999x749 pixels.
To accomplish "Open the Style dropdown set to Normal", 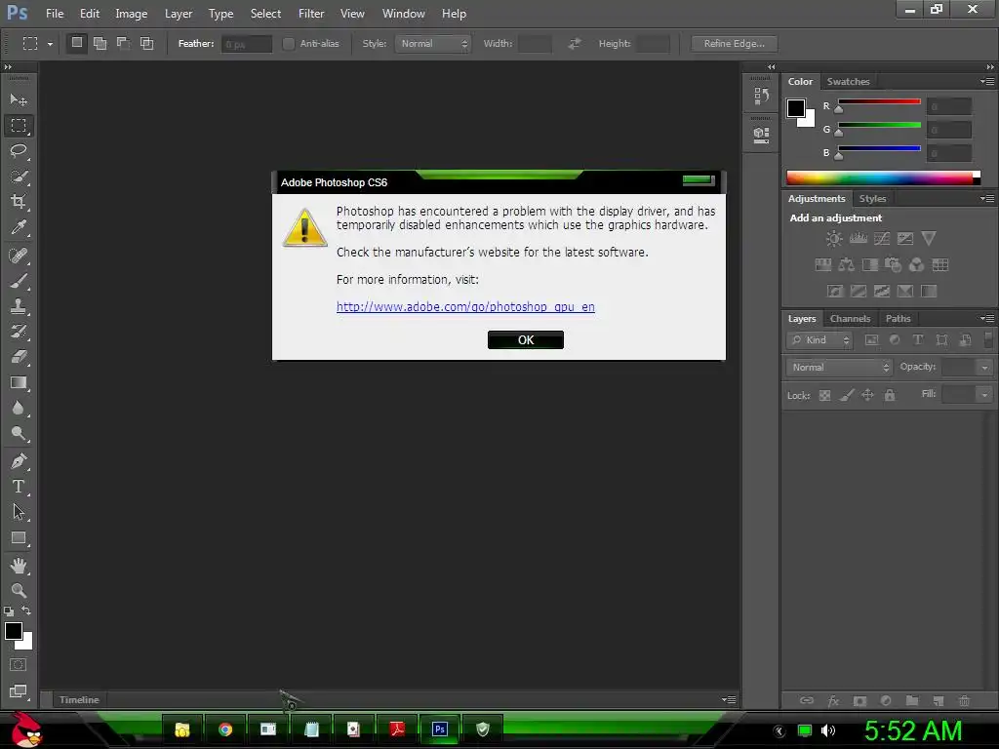I will coord(432,43).
